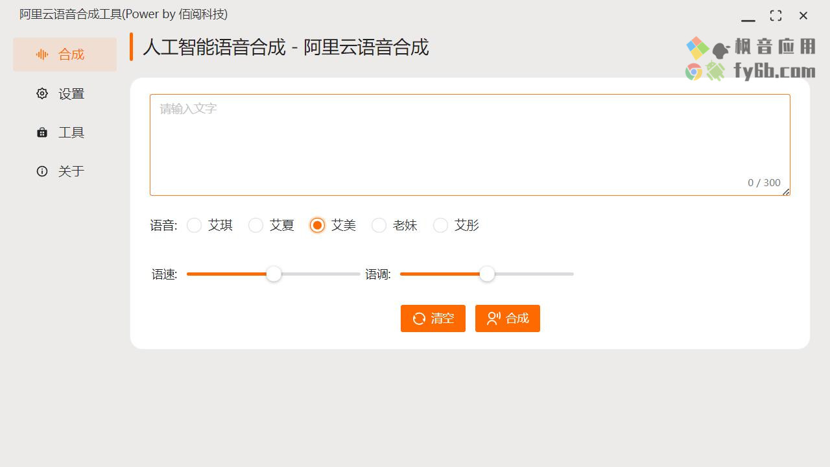Click the 语速 speed slider handle

click(274, 274)
